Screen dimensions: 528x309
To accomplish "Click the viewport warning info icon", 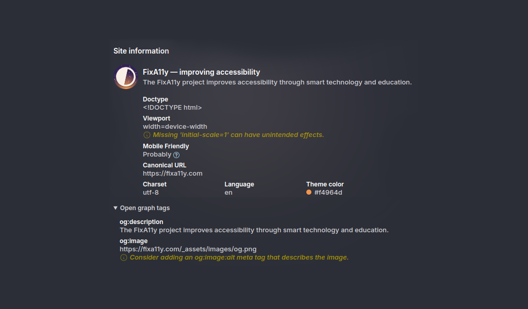I will 147,135.
